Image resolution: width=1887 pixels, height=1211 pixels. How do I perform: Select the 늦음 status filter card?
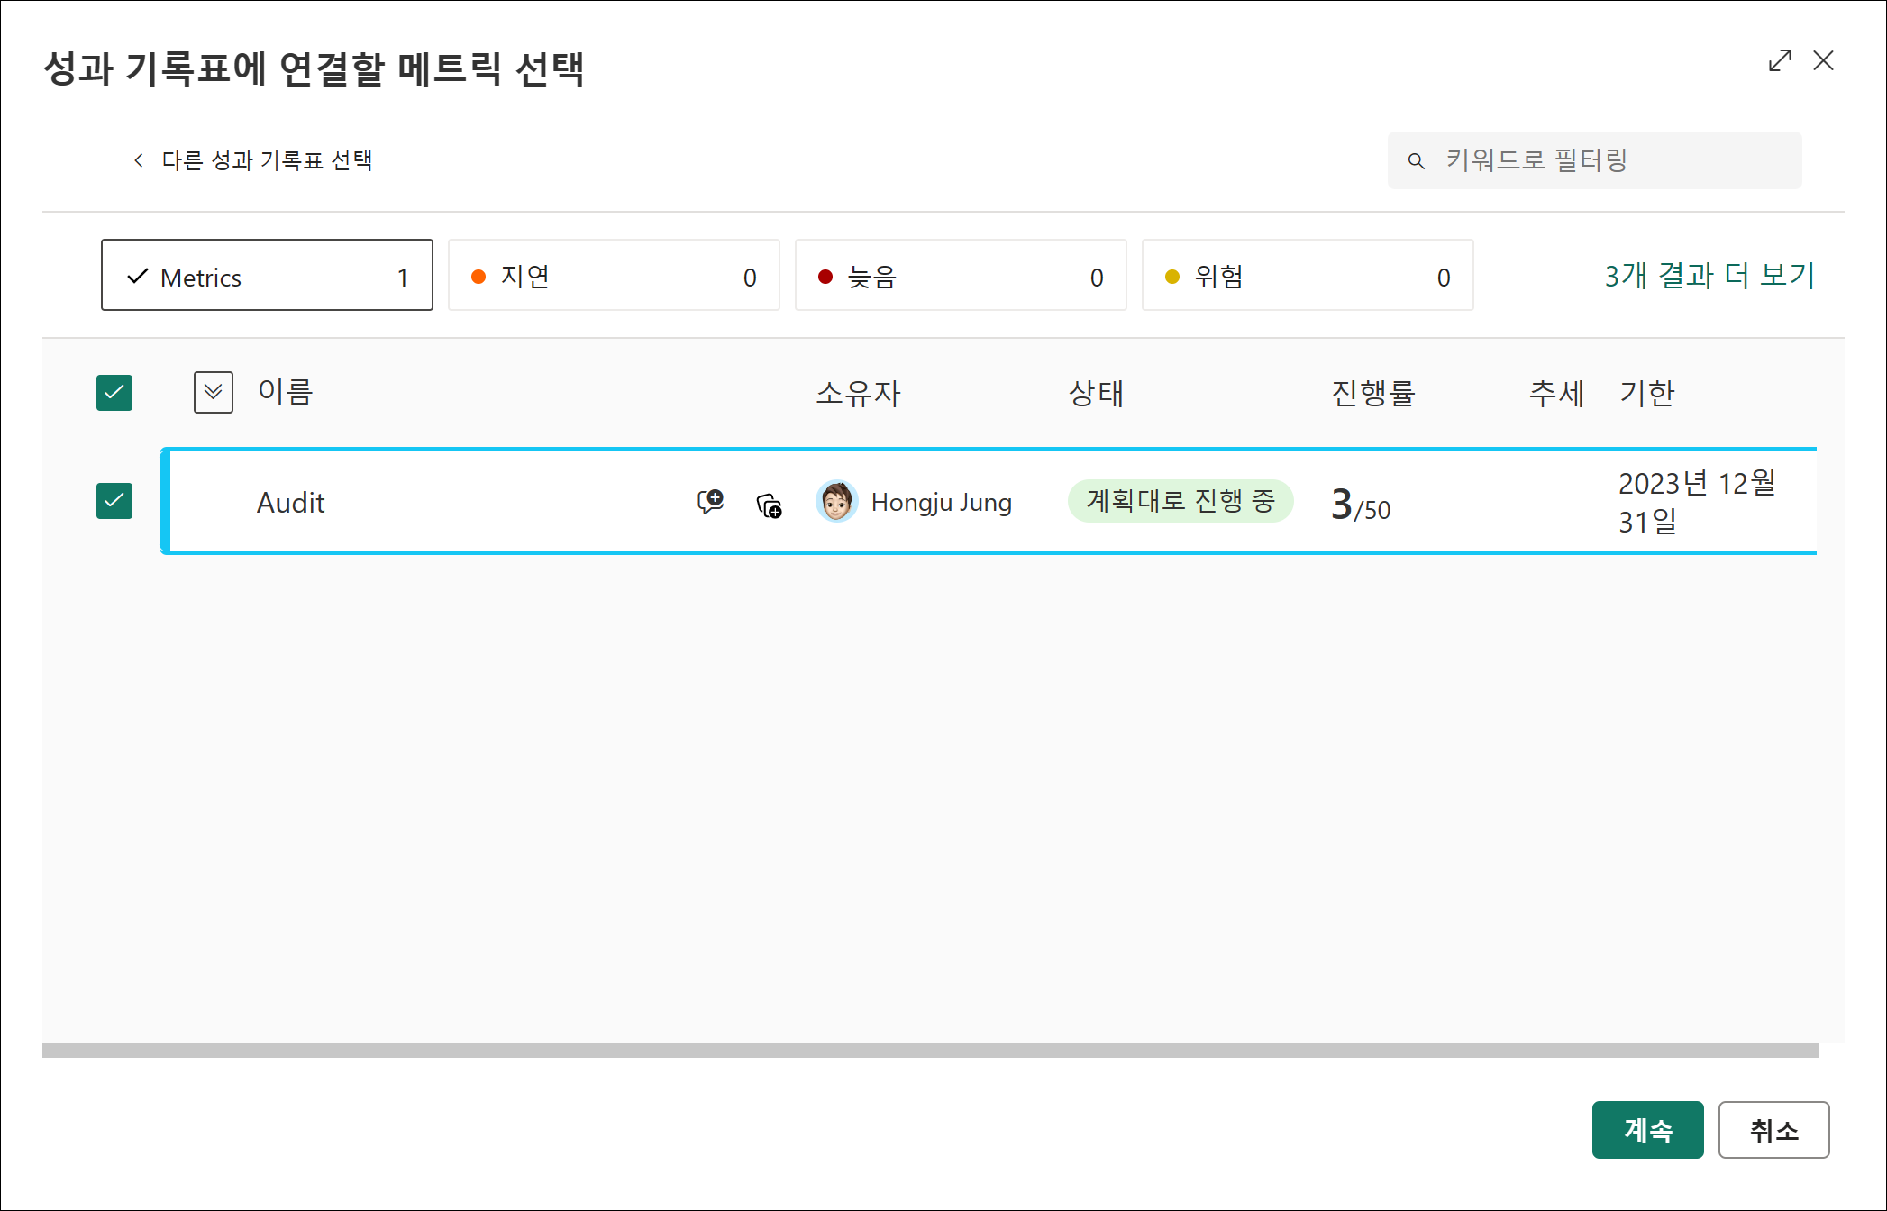[x=960, y=276]
